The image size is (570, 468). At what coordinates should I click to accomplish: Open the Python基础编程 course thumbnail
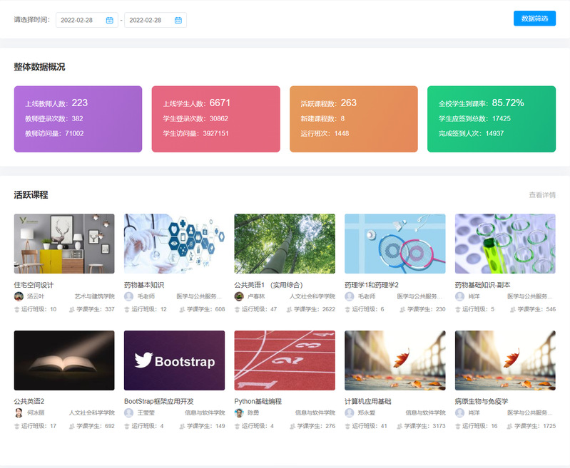click(x=285, y=360)
